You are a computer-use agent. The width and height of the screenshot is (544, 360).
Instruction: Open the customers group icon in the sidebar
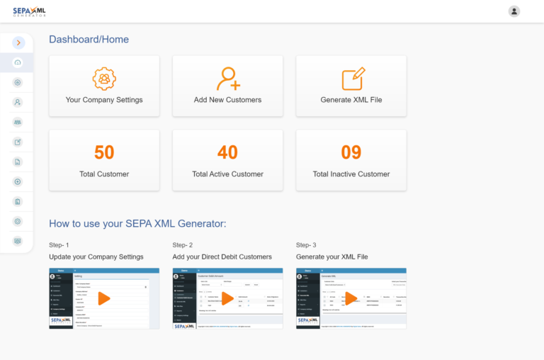(x=17, y=122)
